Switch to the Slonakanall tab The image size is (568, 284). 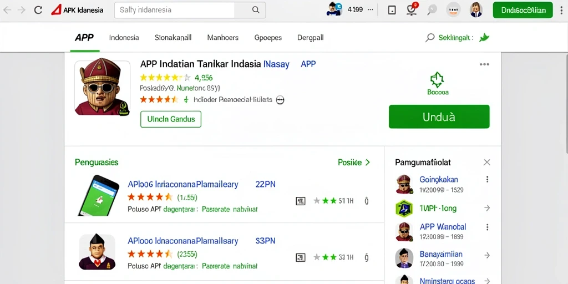pos(173,38)
